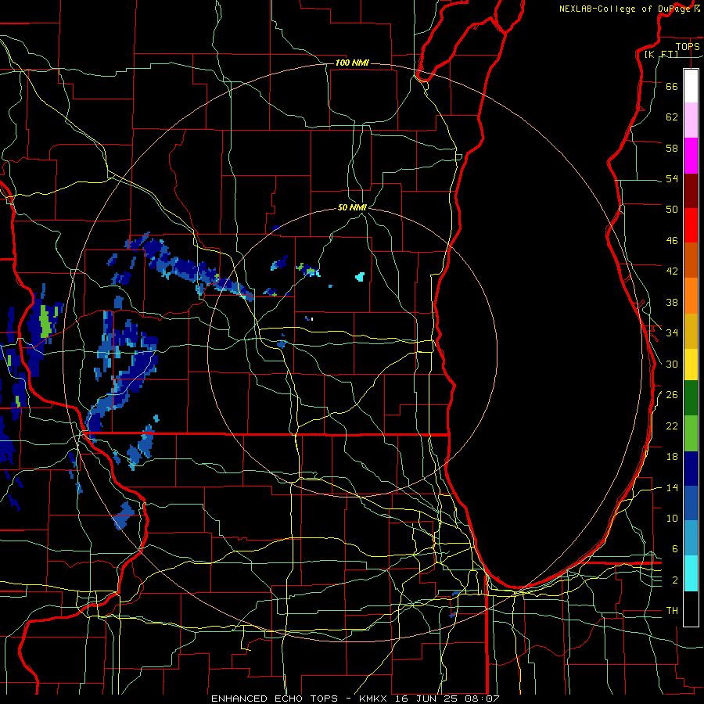The image size is (704, 704).
Task: Click the white swatch in the tops legend
Action: click(x=691, y=86)
